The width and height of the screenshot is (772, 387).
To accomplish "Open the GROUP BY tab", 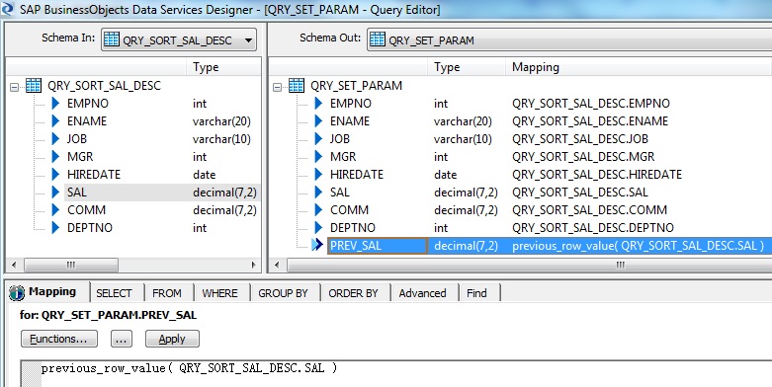I will [283, 293].
